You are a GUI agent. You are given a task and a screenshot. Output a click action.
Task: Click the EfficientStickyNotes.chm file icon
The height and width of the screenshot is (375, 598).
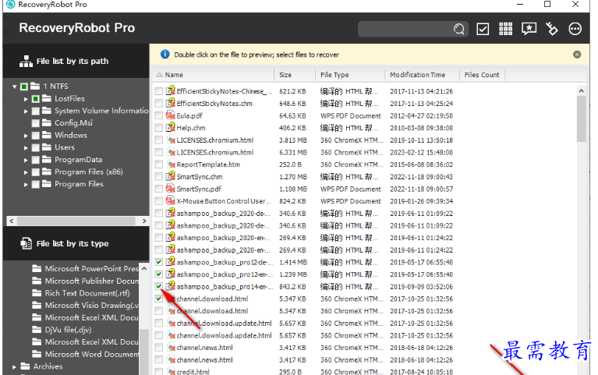[x=171, y=103]
